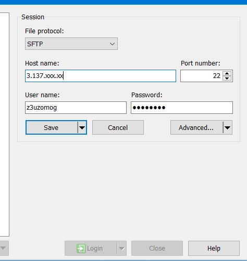Click the Close button
247x261 pixels.
point(157,249)
